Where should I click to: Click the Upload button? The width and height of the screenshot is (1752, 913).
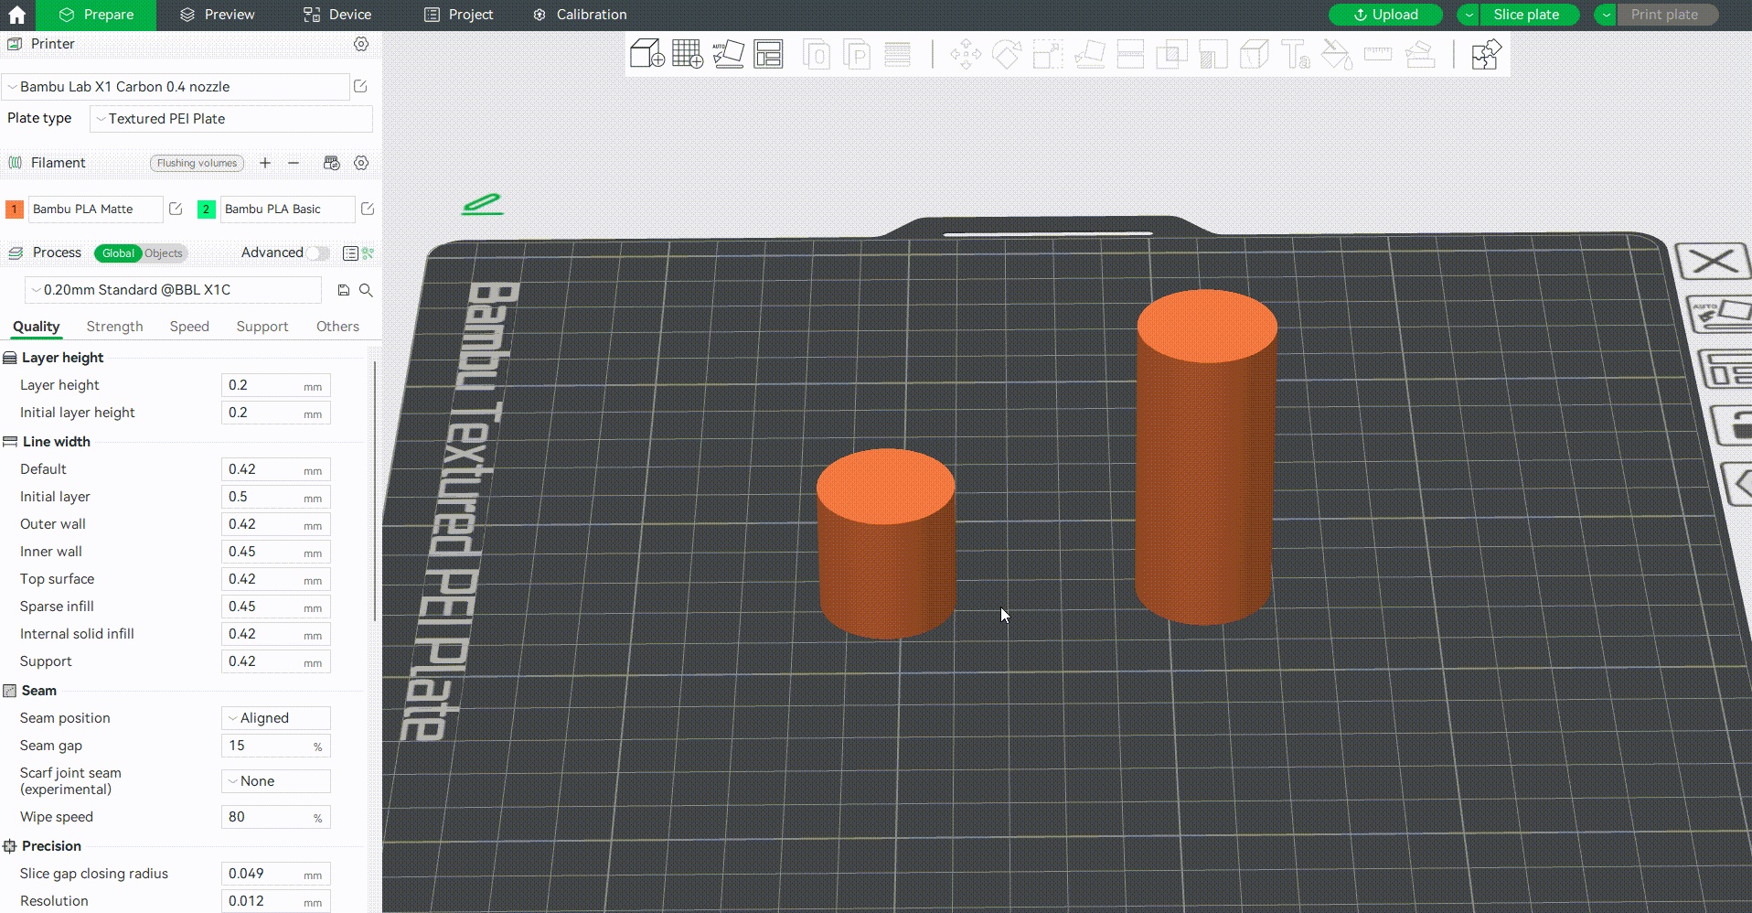[1385, 15]
